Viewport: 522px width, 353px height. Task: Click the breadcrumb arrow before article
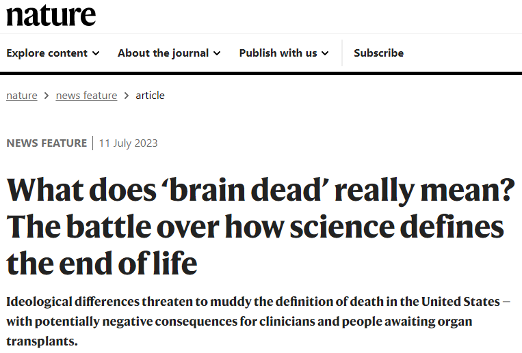click(x=127, y=96)
